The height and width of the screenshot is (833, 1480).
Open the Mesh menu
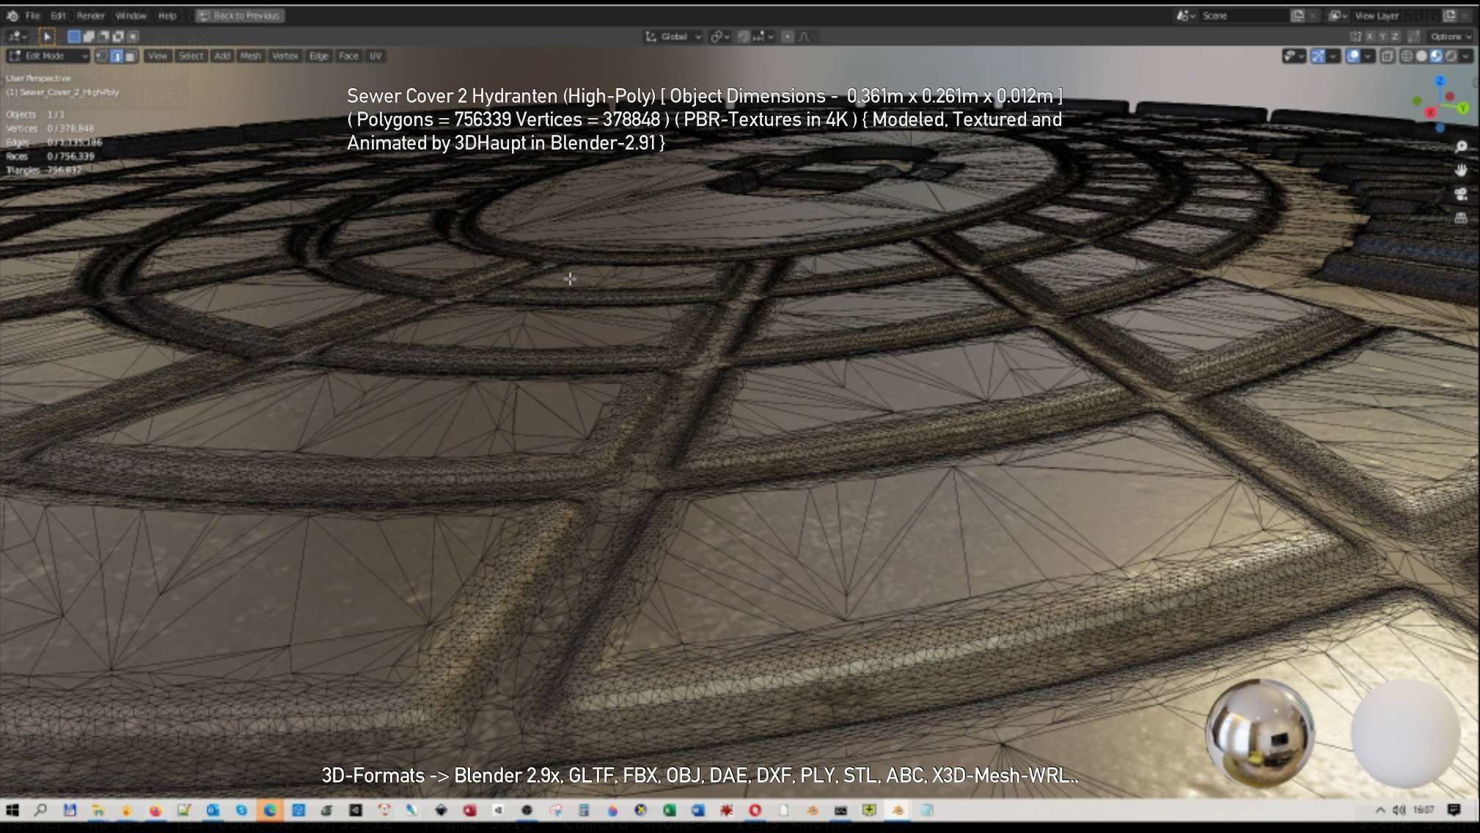251,56
